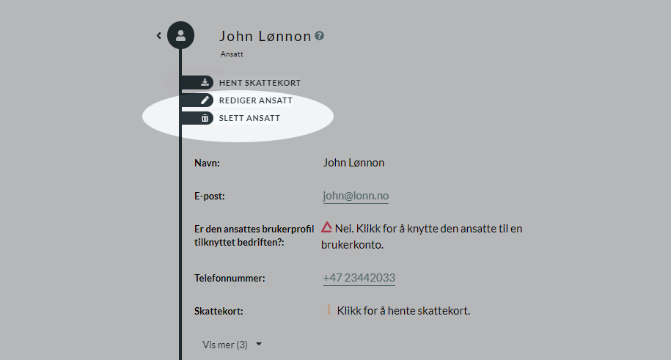Viewport: 671px width, 360px height.
Task: Click the orange exclamation mark by Skattekort
Action: coord(329,310)
